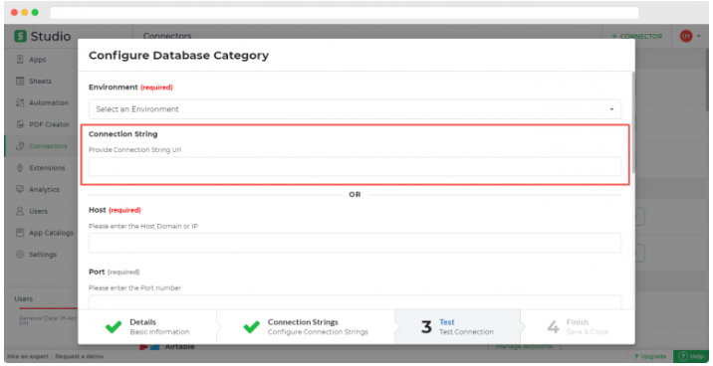Screen dimensions: 713x366
Task: Expand the user avatar menu arrow
Action: pyautogui.click(x=699, y=37)
